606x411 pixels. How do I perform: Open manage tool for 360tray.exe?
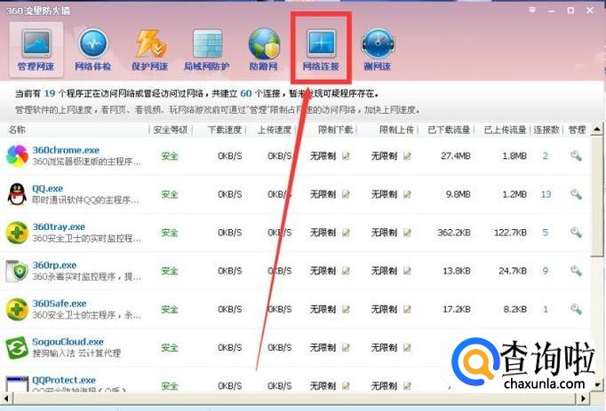576,233
